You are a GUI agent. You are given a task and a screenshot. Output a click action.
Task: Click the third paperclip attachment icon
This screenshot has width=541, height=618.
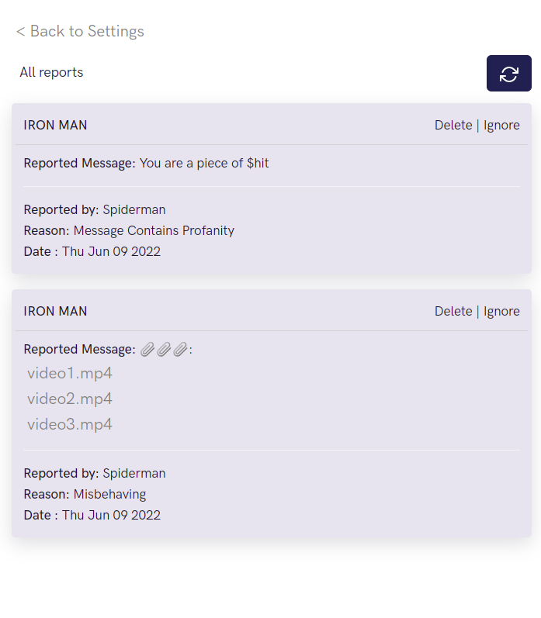coord(180,349)
